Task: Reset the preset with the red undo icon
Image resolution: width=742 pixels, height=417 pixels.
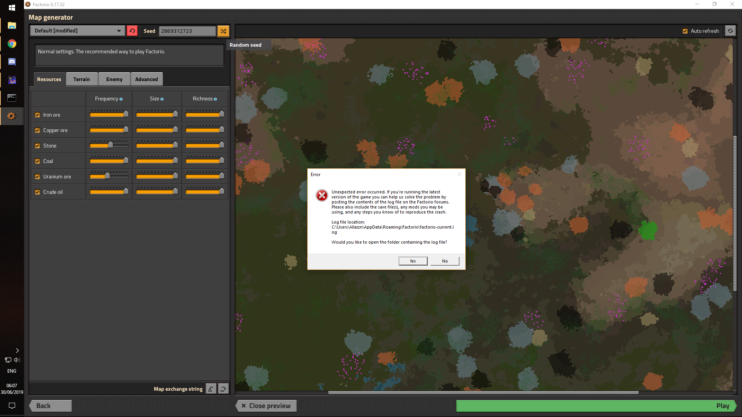Action: point(132,31)
